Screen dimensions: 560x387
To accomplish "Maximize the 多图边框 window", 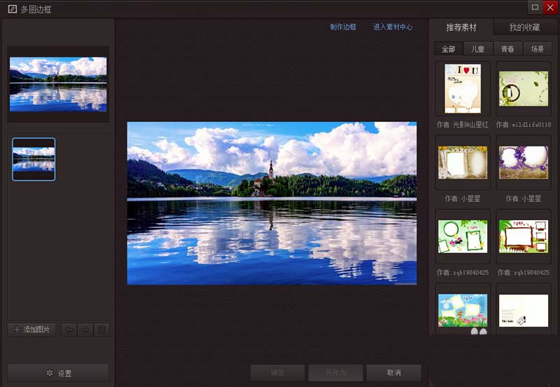I will tap(535, 7).
